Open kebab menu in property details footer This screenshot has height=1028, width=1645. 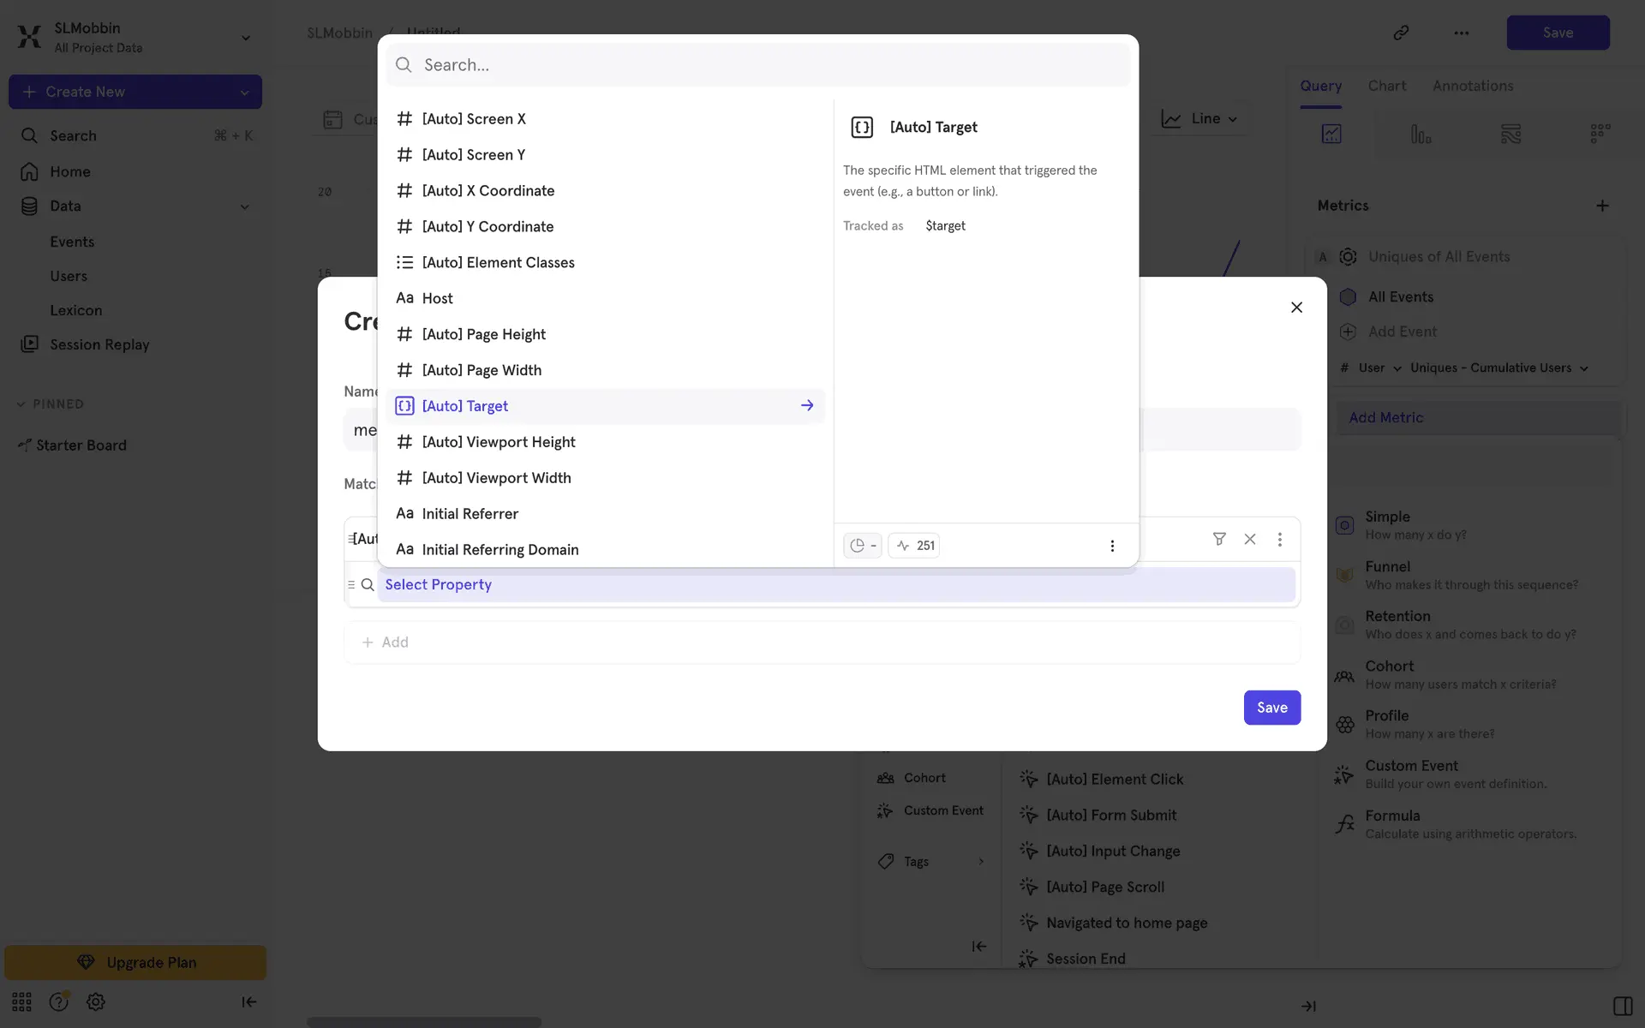(1112, 546)
